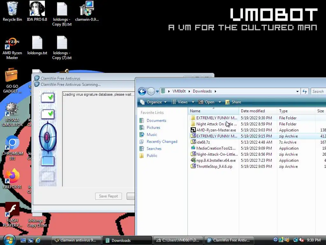Open the Recycle Bin desktop icon
The image size is (326, 245).
pos(12,11)
